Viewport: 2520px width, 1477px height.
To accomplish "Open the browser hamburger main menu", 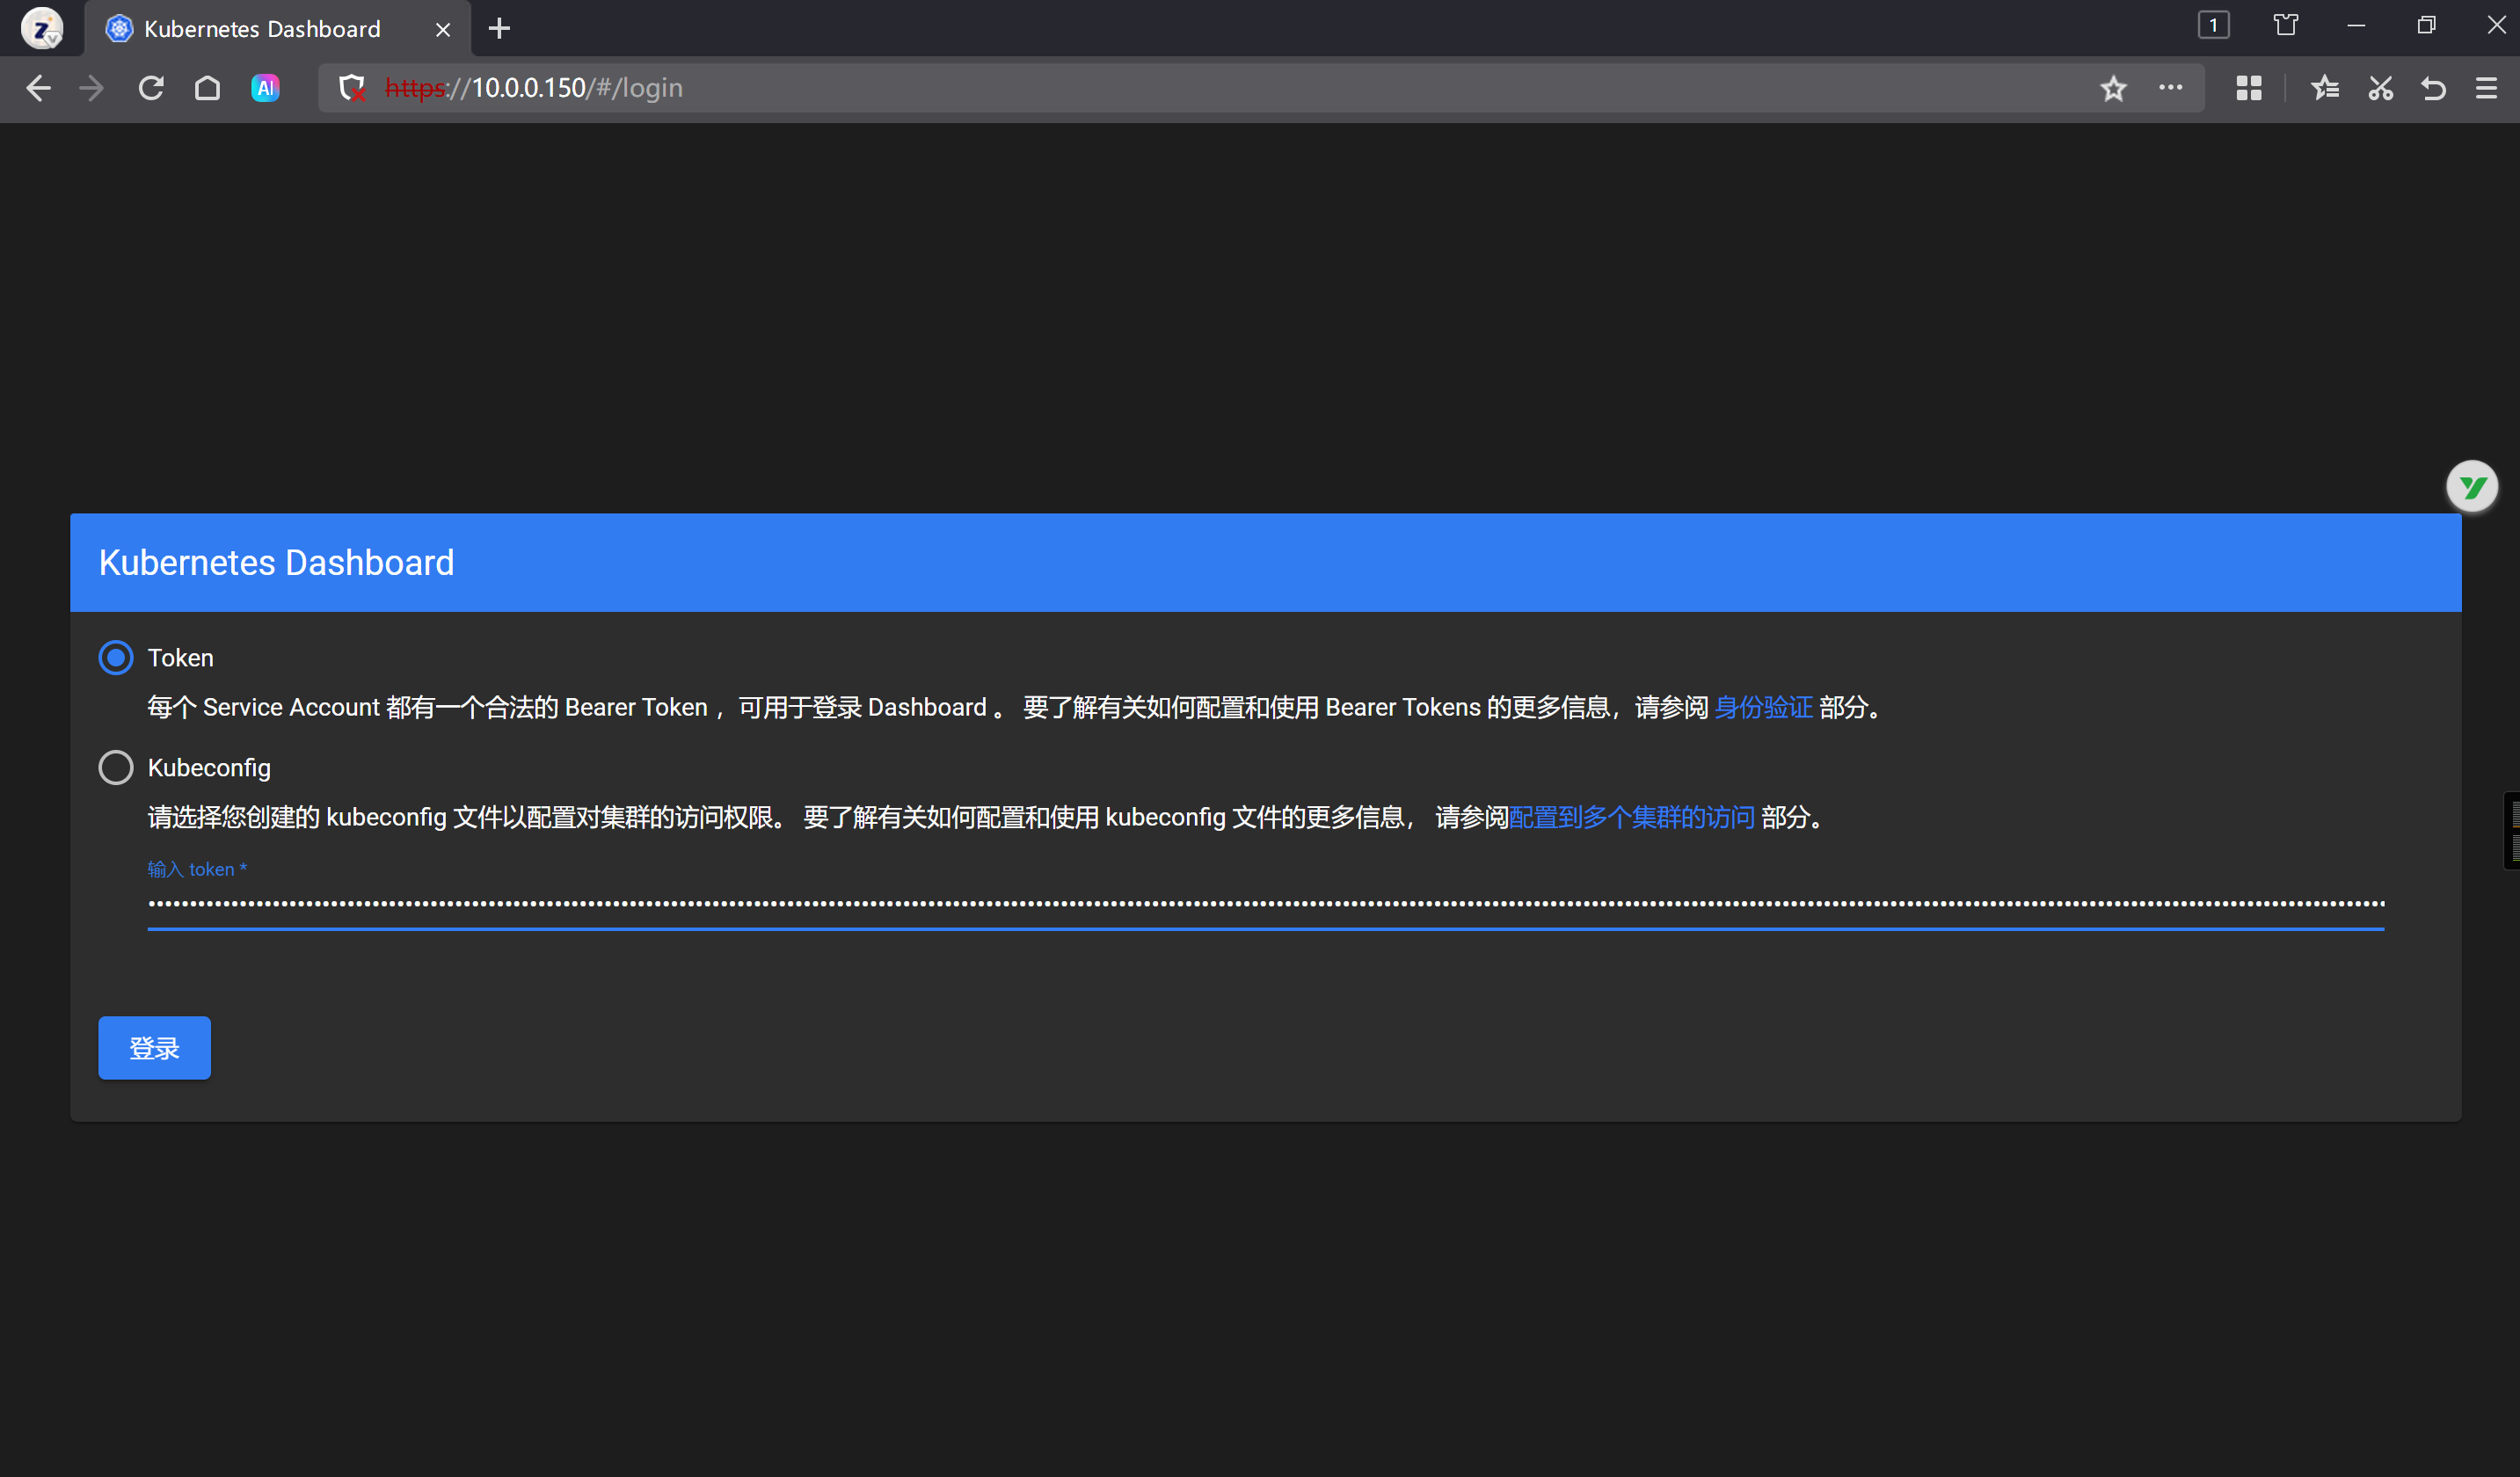I will (2487, 88).
